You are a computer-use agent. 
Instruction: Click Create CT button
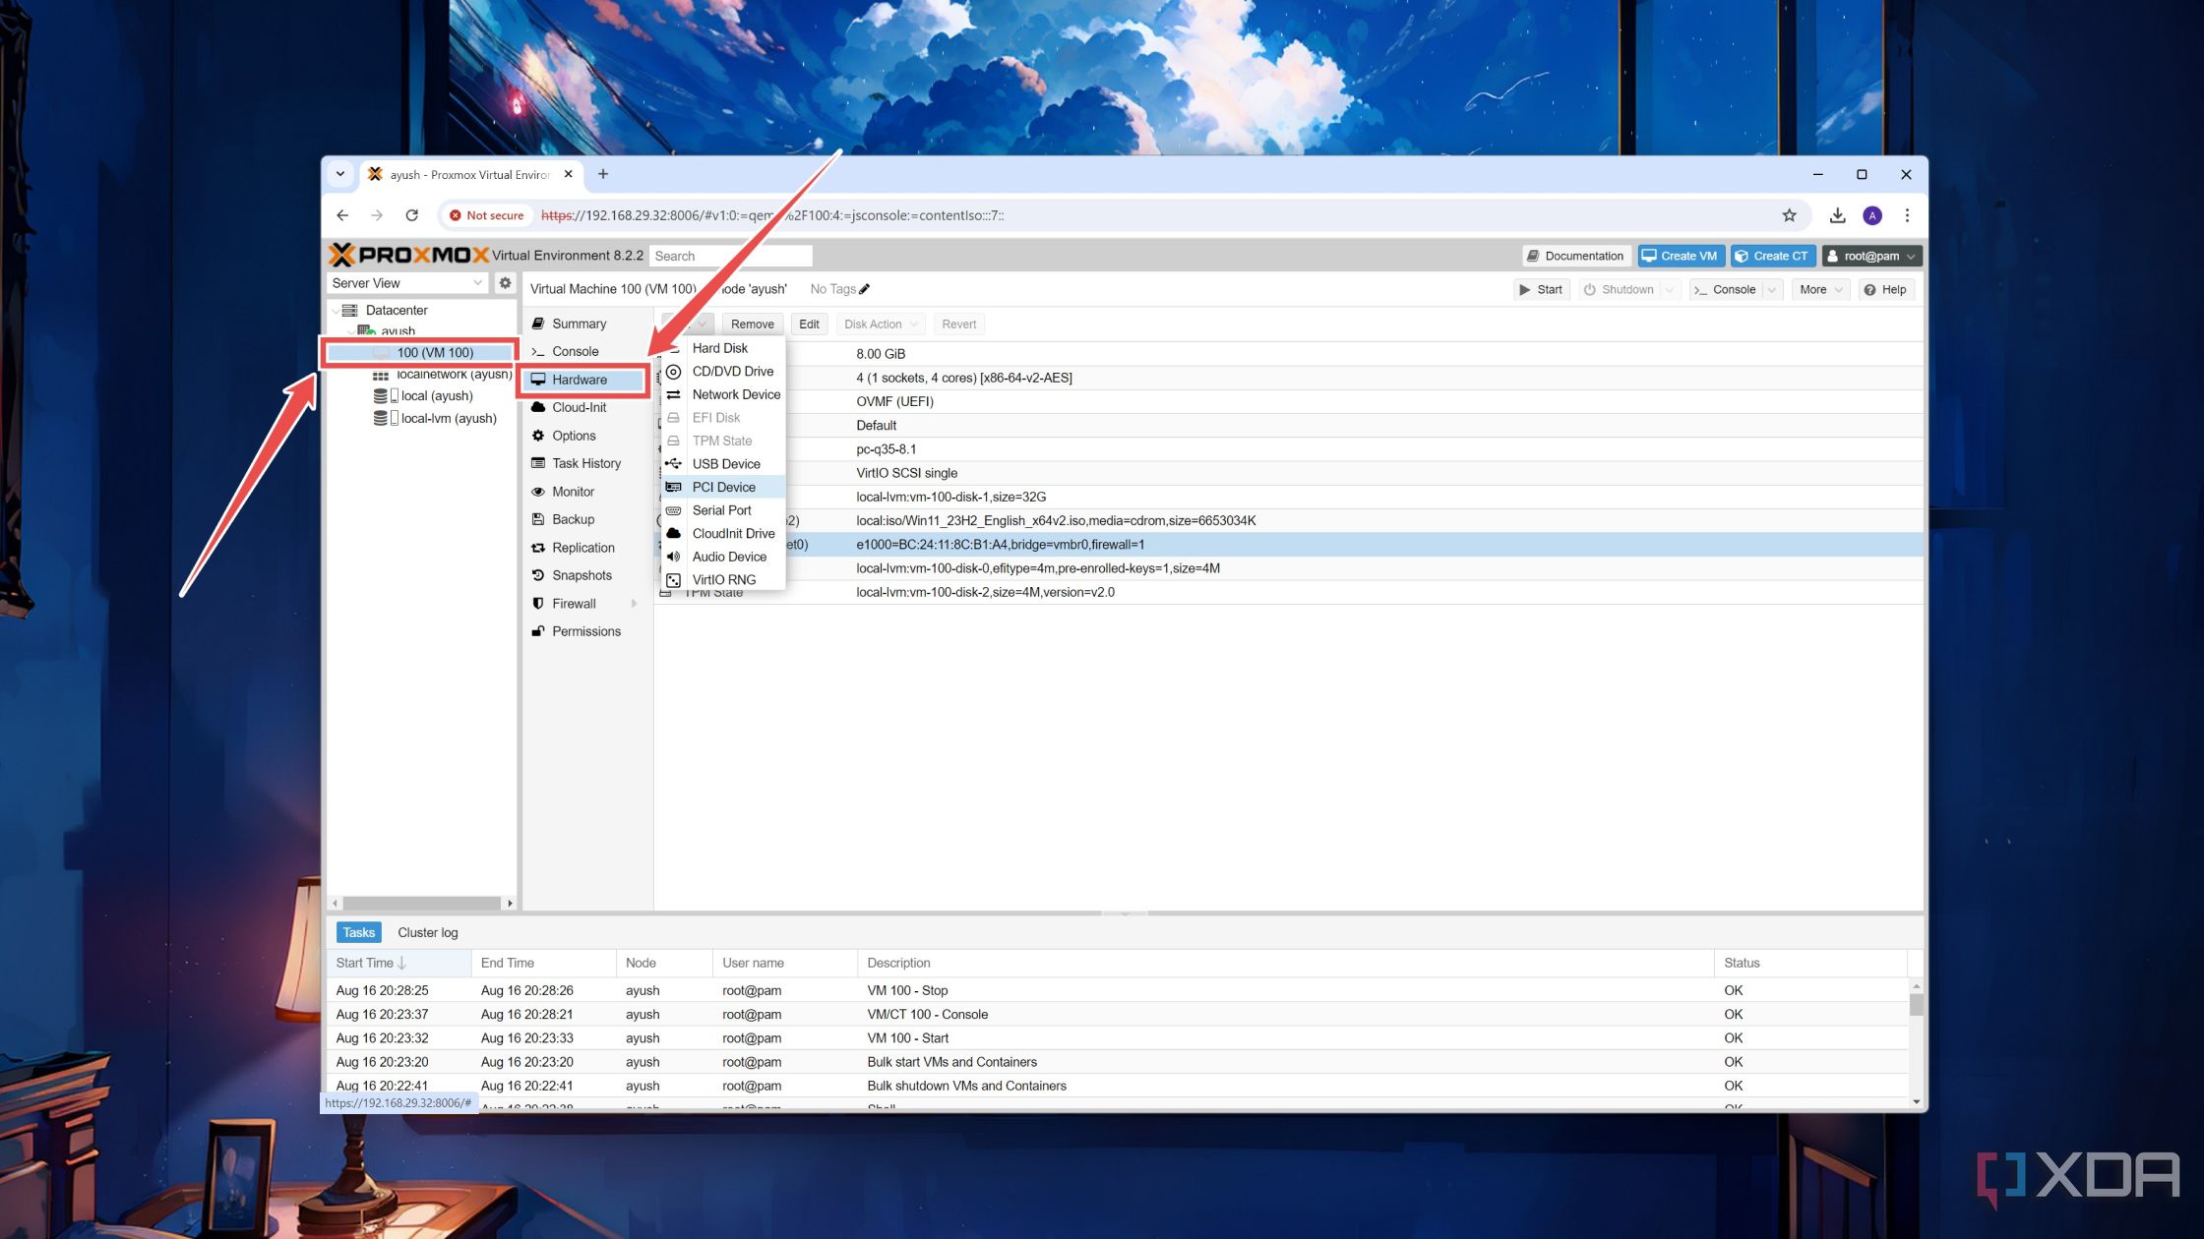pos(1772,256)
